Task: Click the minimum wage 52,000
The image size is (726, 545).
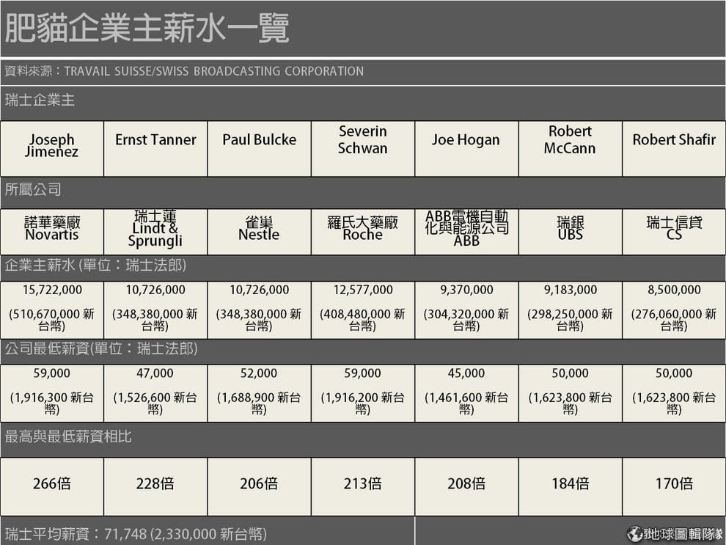Action: 259,373
